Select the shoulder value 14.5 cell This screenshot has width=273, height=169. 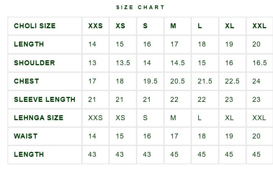coord(178,63)
